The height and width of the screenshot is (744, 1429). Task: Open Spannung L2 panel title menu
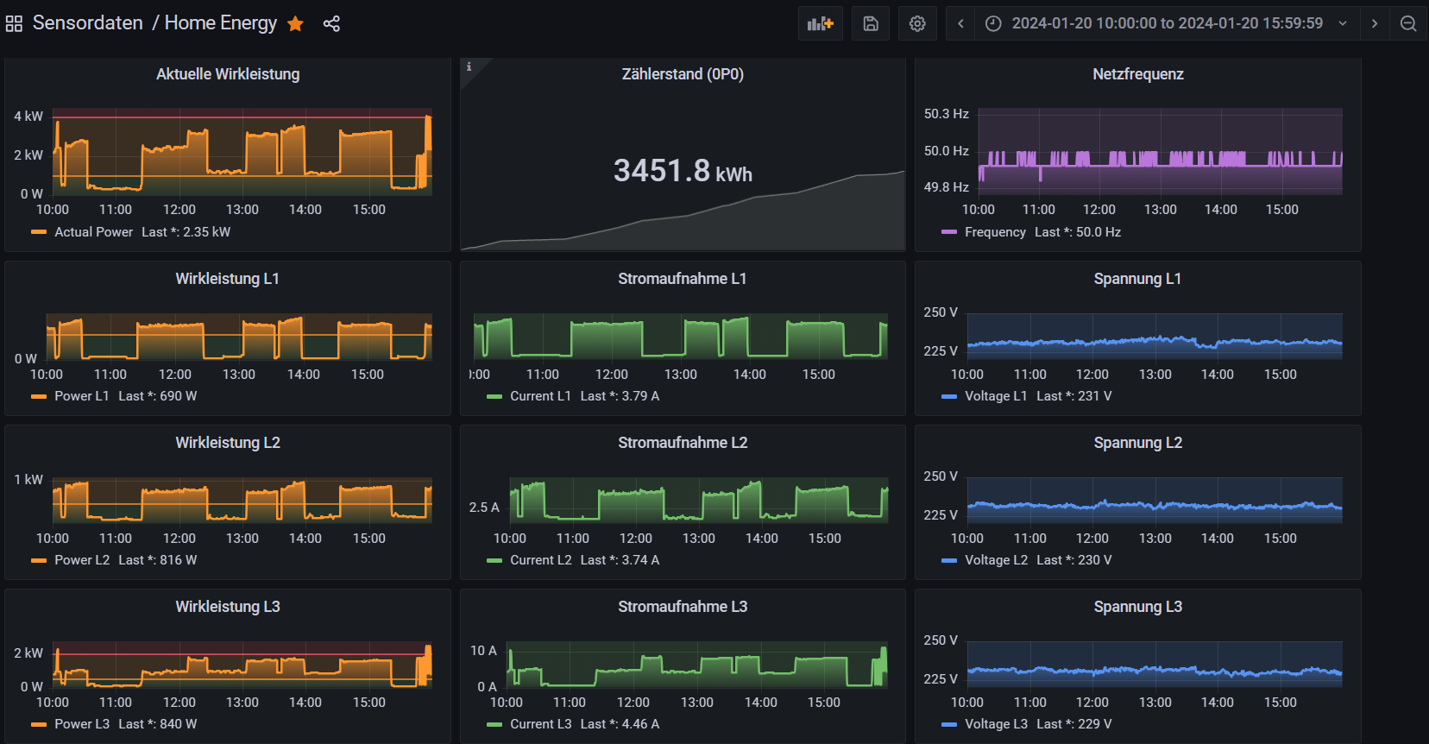click(x=1138, y=443)
